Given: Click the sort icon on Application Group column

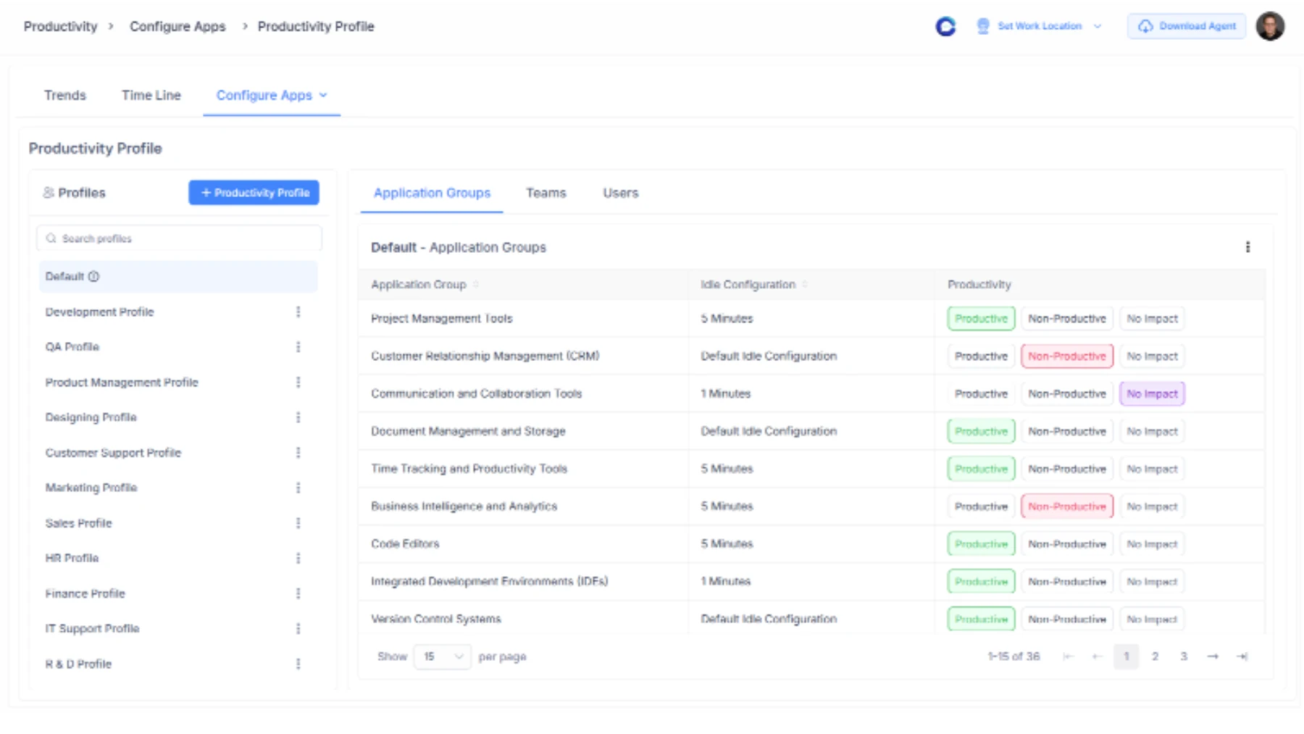Looking at the screenshot, I should click(476, 284).
